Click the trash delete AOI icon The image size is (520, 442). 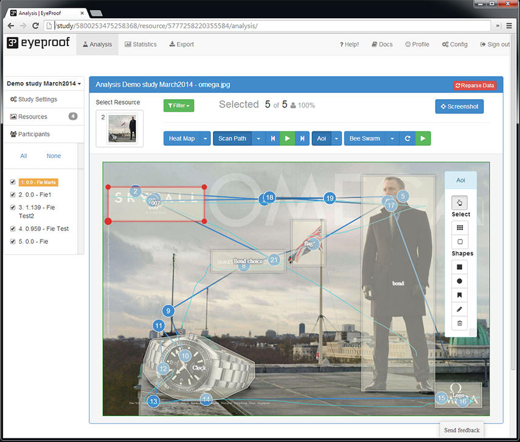[460, 324]
